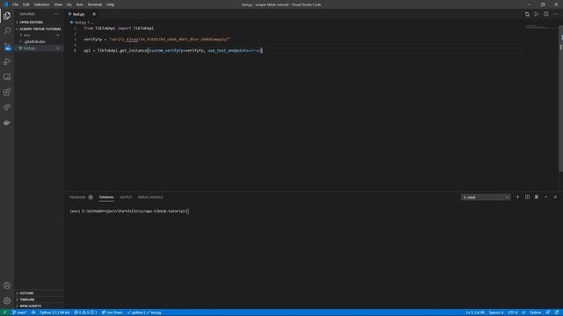Click the line and column indicator
The width and height of the screenshot is (563, 316).
(475, 312)
